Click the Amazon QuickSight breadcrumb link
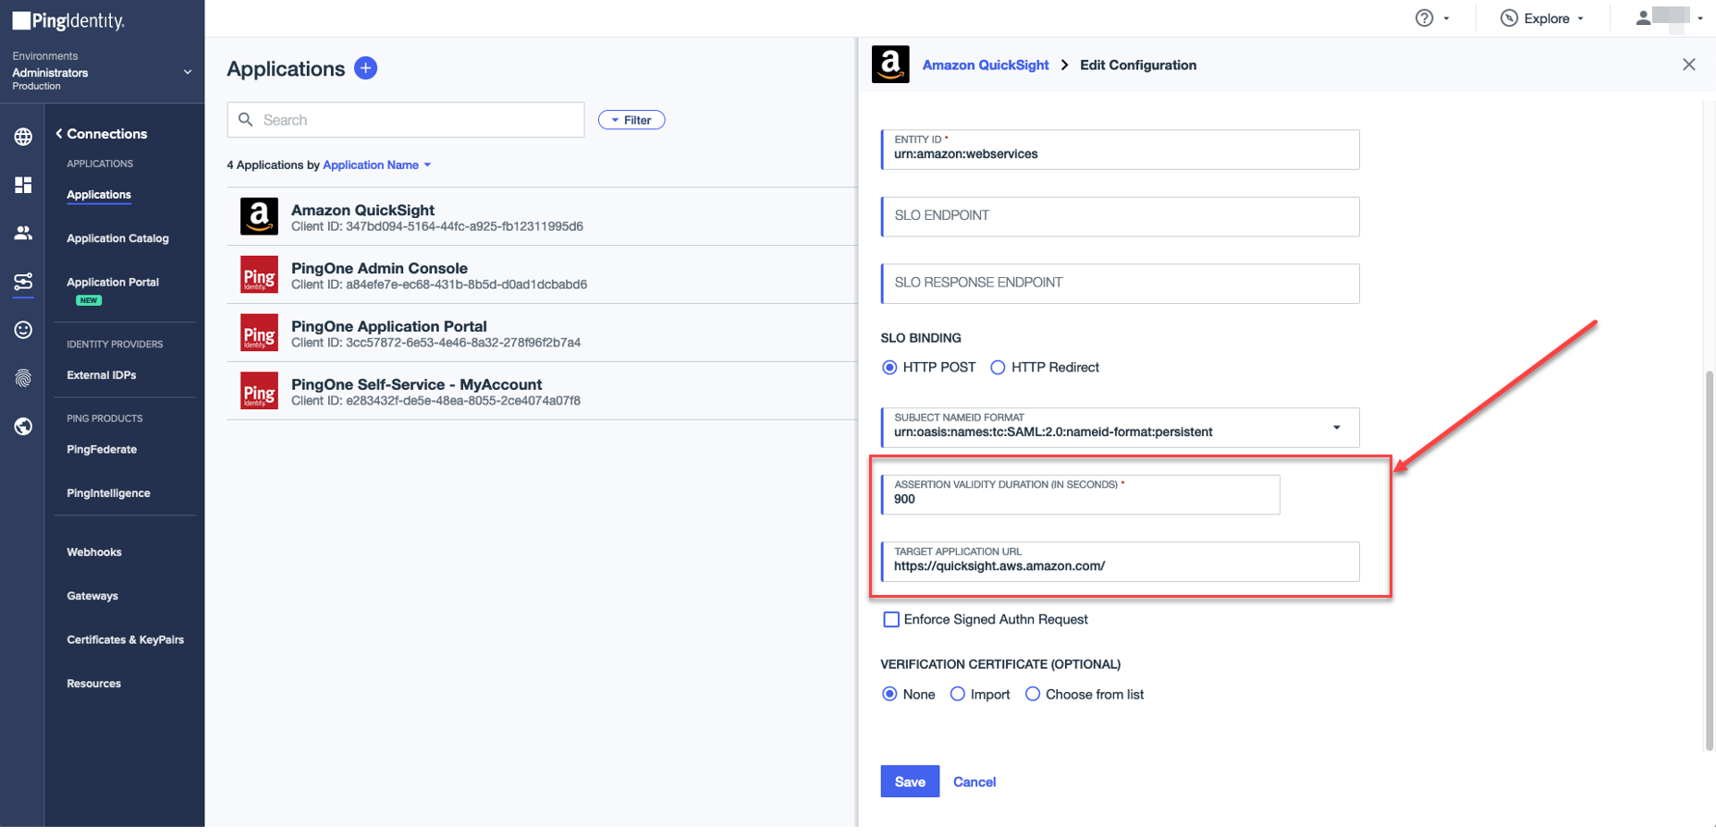This screenshot has height=837, width=1716. click(x=986, y=65)
